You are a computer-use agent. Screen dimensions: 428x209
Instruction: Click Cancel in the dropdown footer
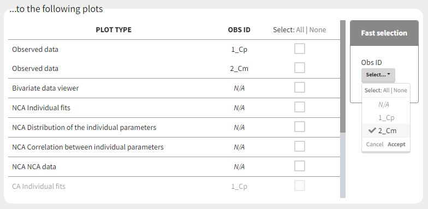coord(374,144)
